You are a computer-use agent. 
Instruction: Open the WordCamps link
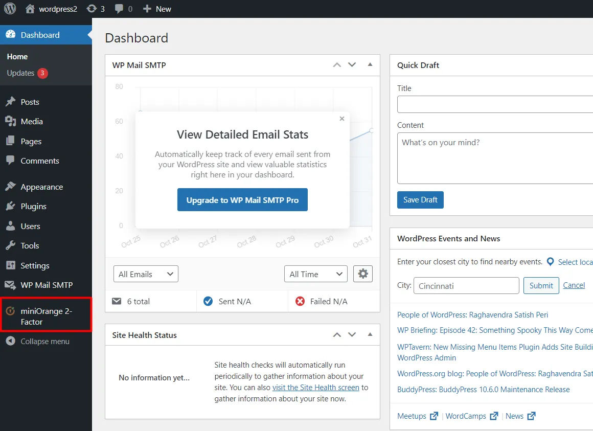466,416
